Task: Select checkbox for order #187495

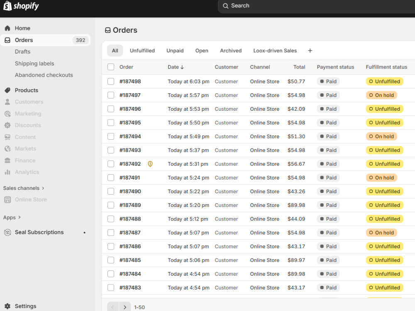Action: (x=111, y=123)
